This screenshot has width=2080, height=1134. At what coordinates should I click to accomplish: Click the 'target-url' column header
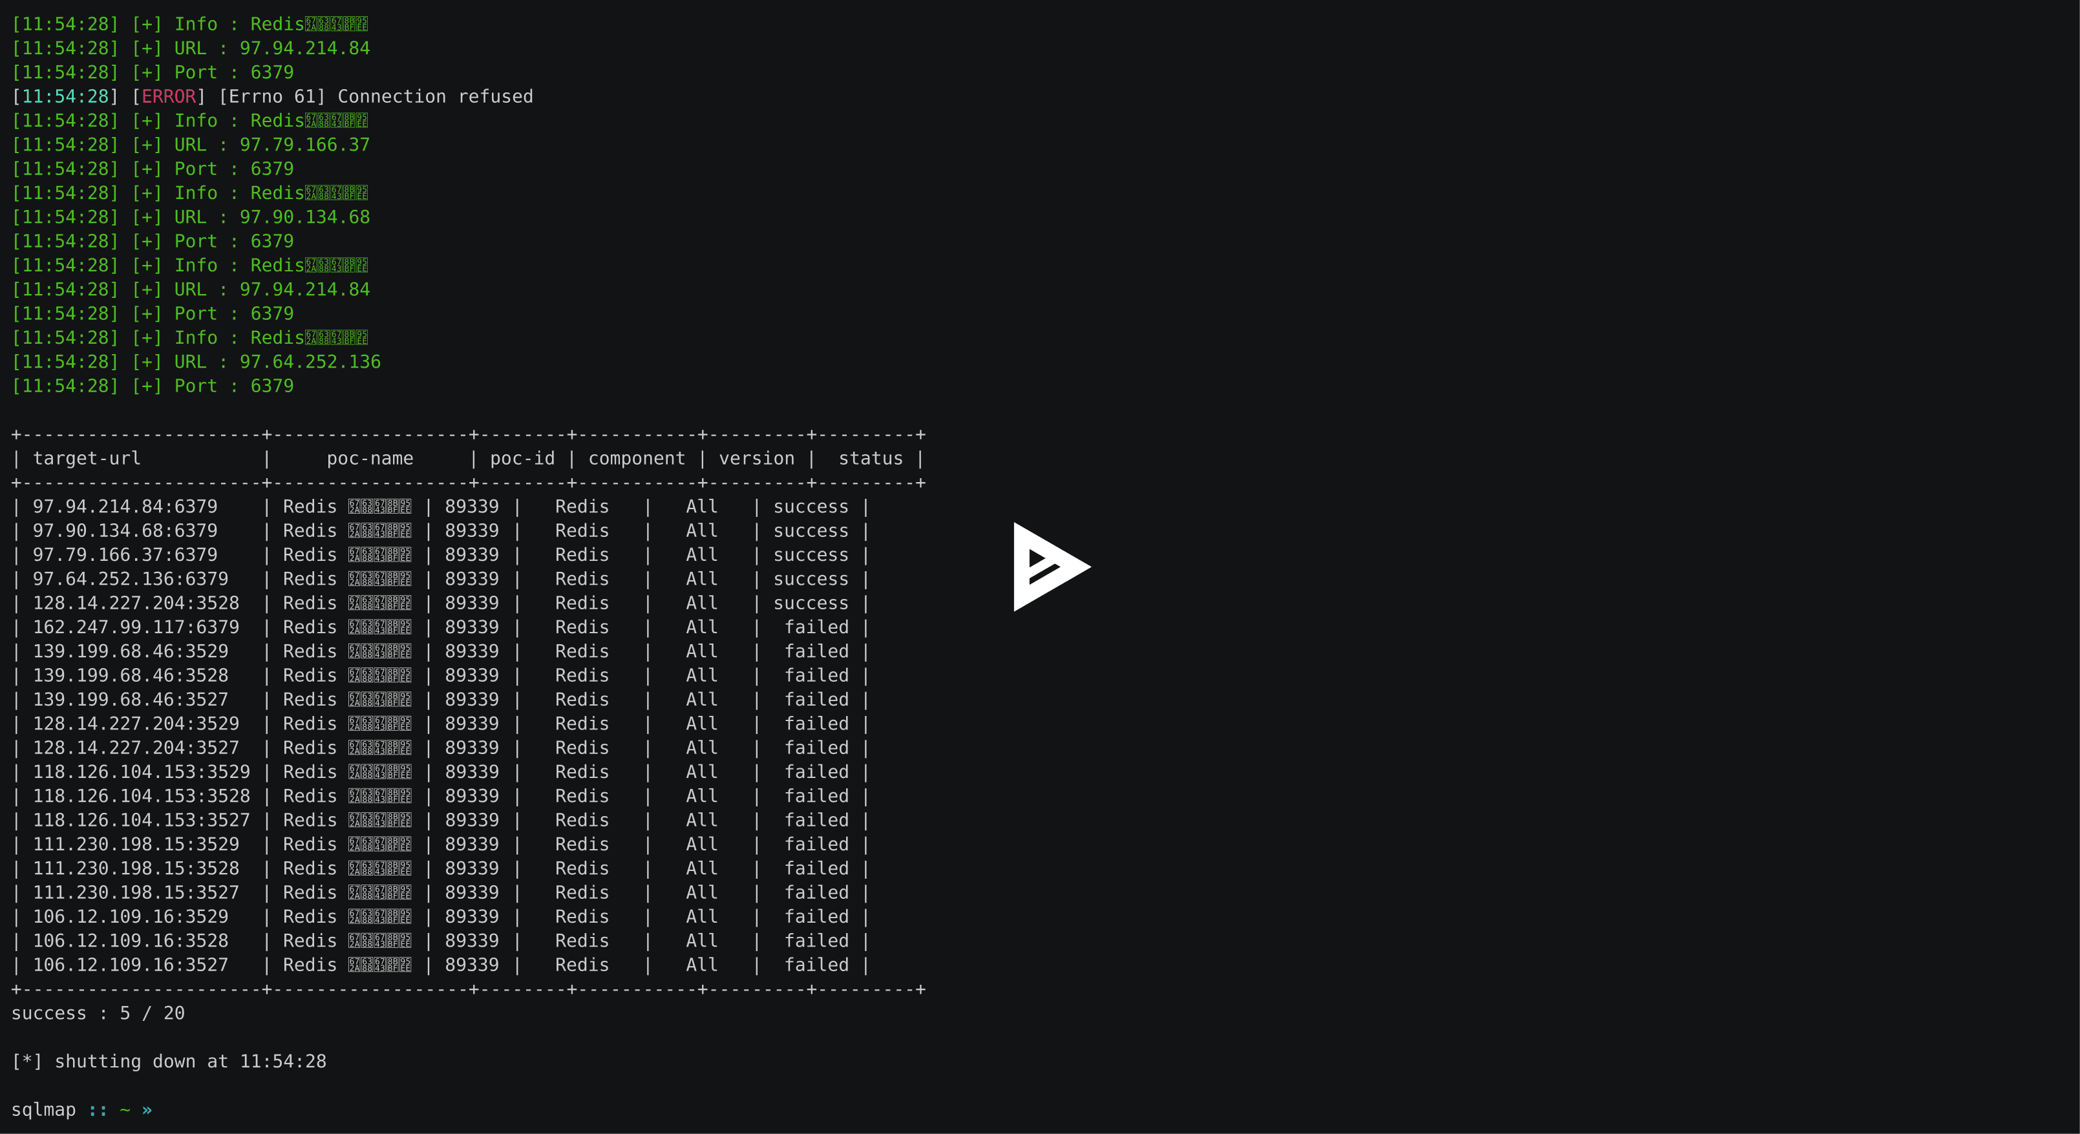pyautogui.click(x=87, y=458)
